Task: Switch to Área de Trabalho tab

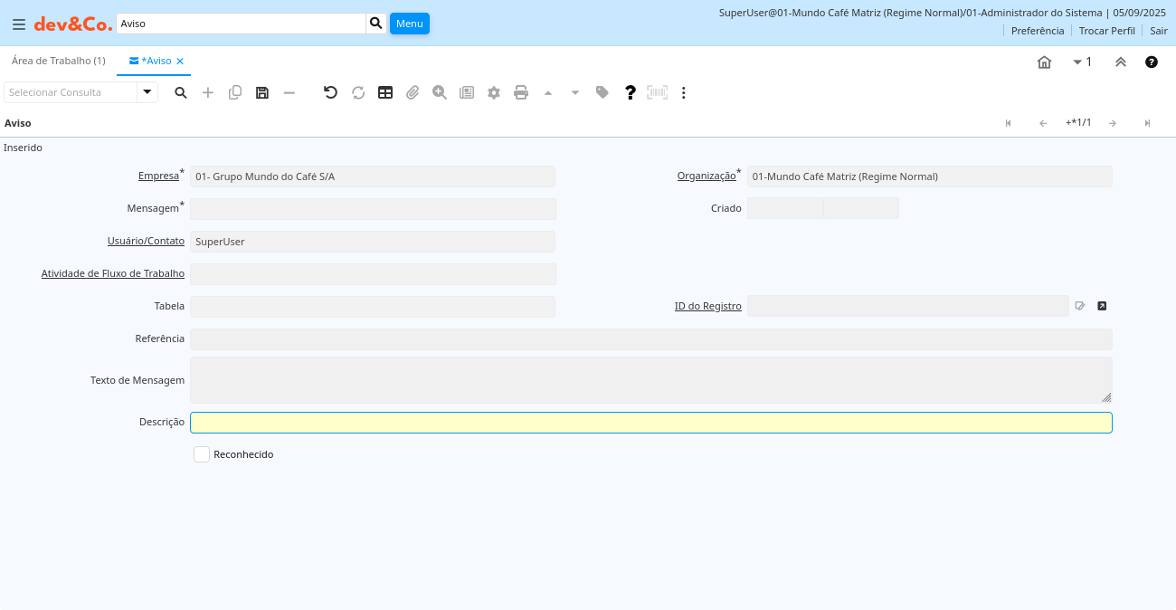Action: (x=59, y=61)
